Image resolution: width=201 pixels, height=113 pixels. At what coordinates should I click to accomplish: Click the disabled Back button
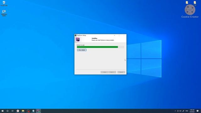[104, 72]
